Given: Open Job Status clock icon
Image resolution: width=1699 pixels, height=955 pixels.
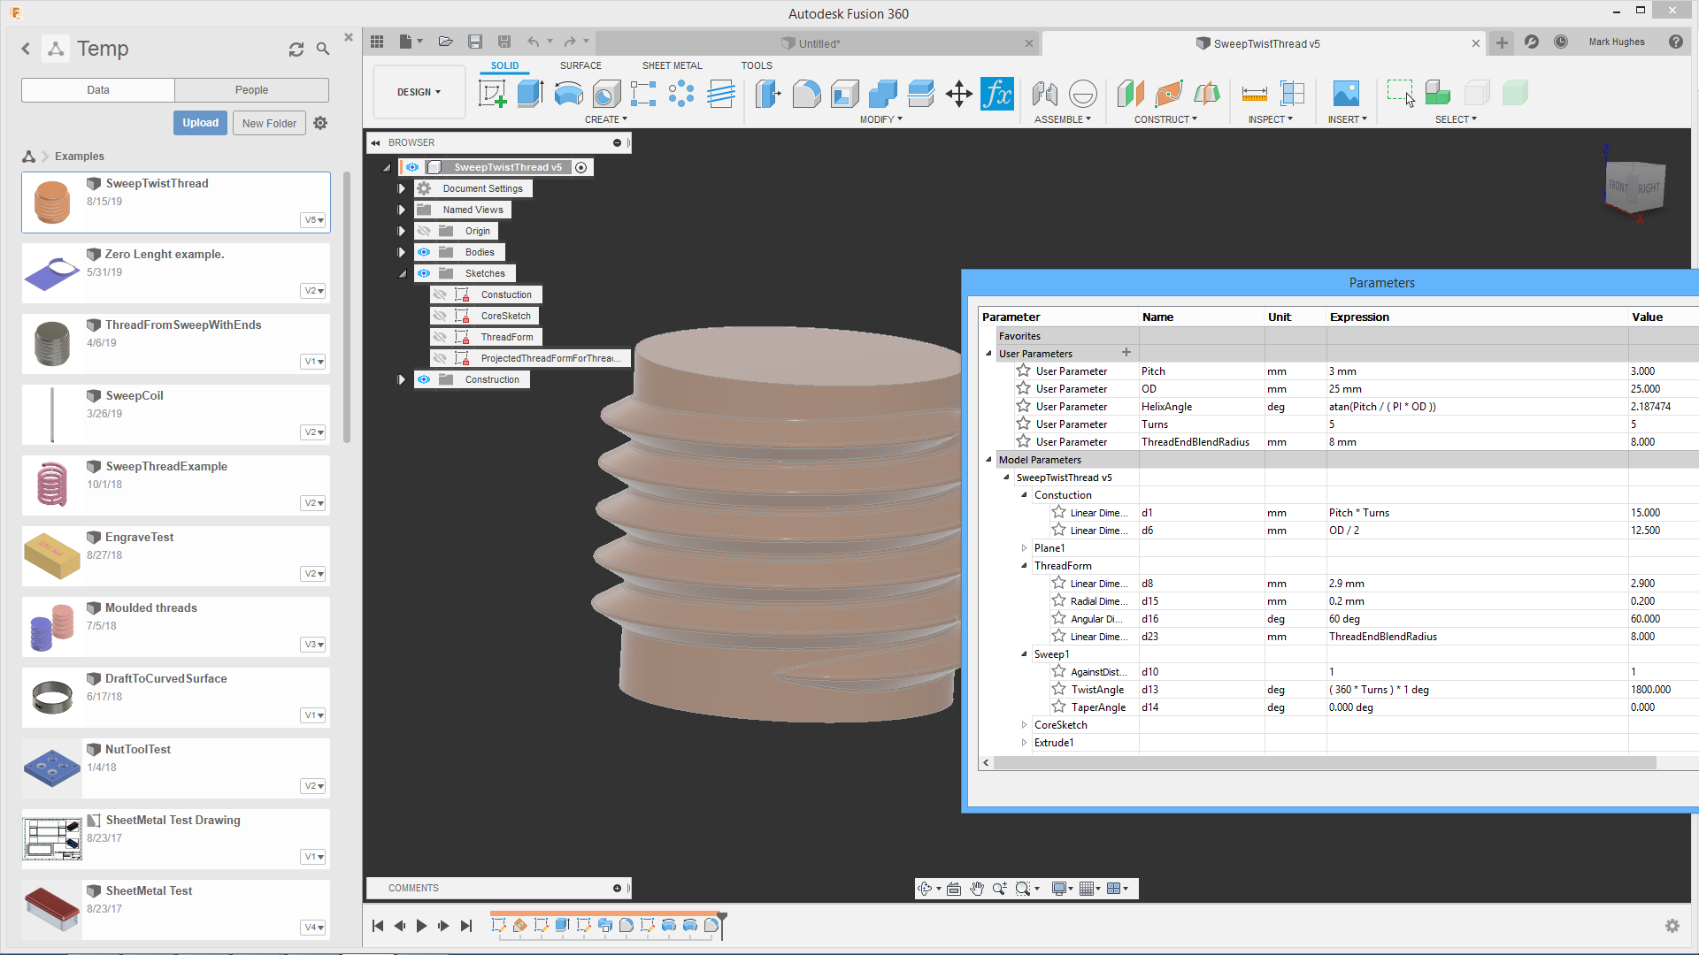Looking at the screenshot, I should [x=1561, y=42].
